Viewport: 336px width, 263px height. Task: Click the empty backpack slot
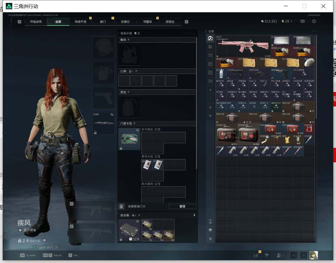[x=129, y=107]
